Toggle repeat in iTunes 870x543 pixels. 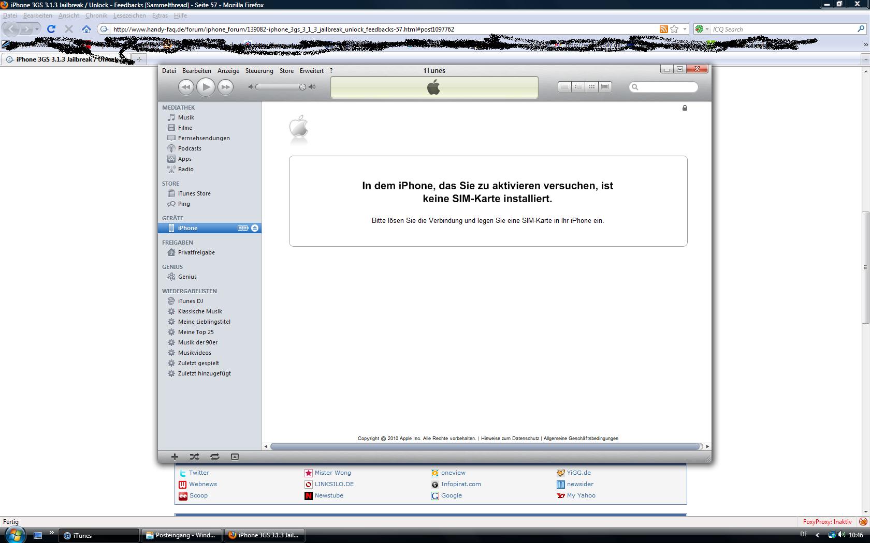pyautogui.click(x=214, y=457)
